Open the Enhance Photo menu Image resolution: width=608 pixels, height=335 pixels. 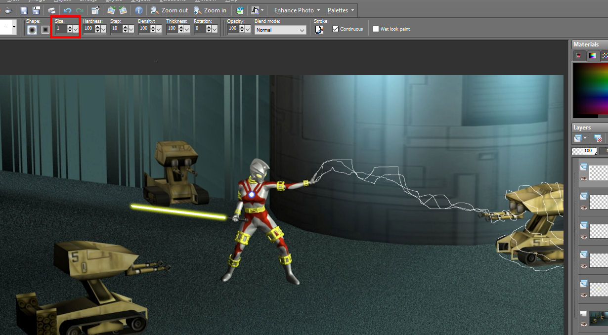click(x=297, y=10)
